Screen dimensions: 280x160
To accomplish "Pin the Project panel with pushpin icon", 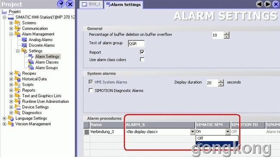I will (61, 4).
